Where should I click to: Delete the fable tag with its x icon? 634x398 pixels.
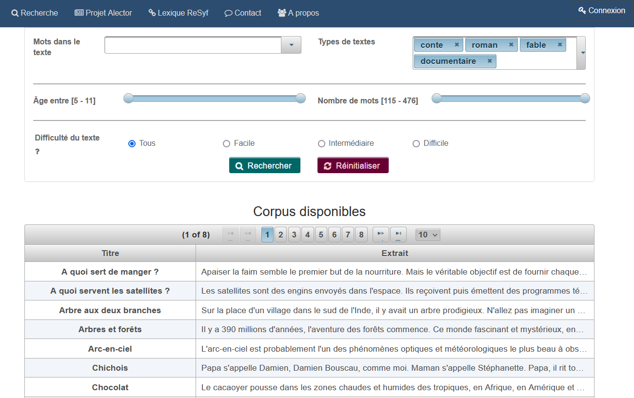[560, 45]
